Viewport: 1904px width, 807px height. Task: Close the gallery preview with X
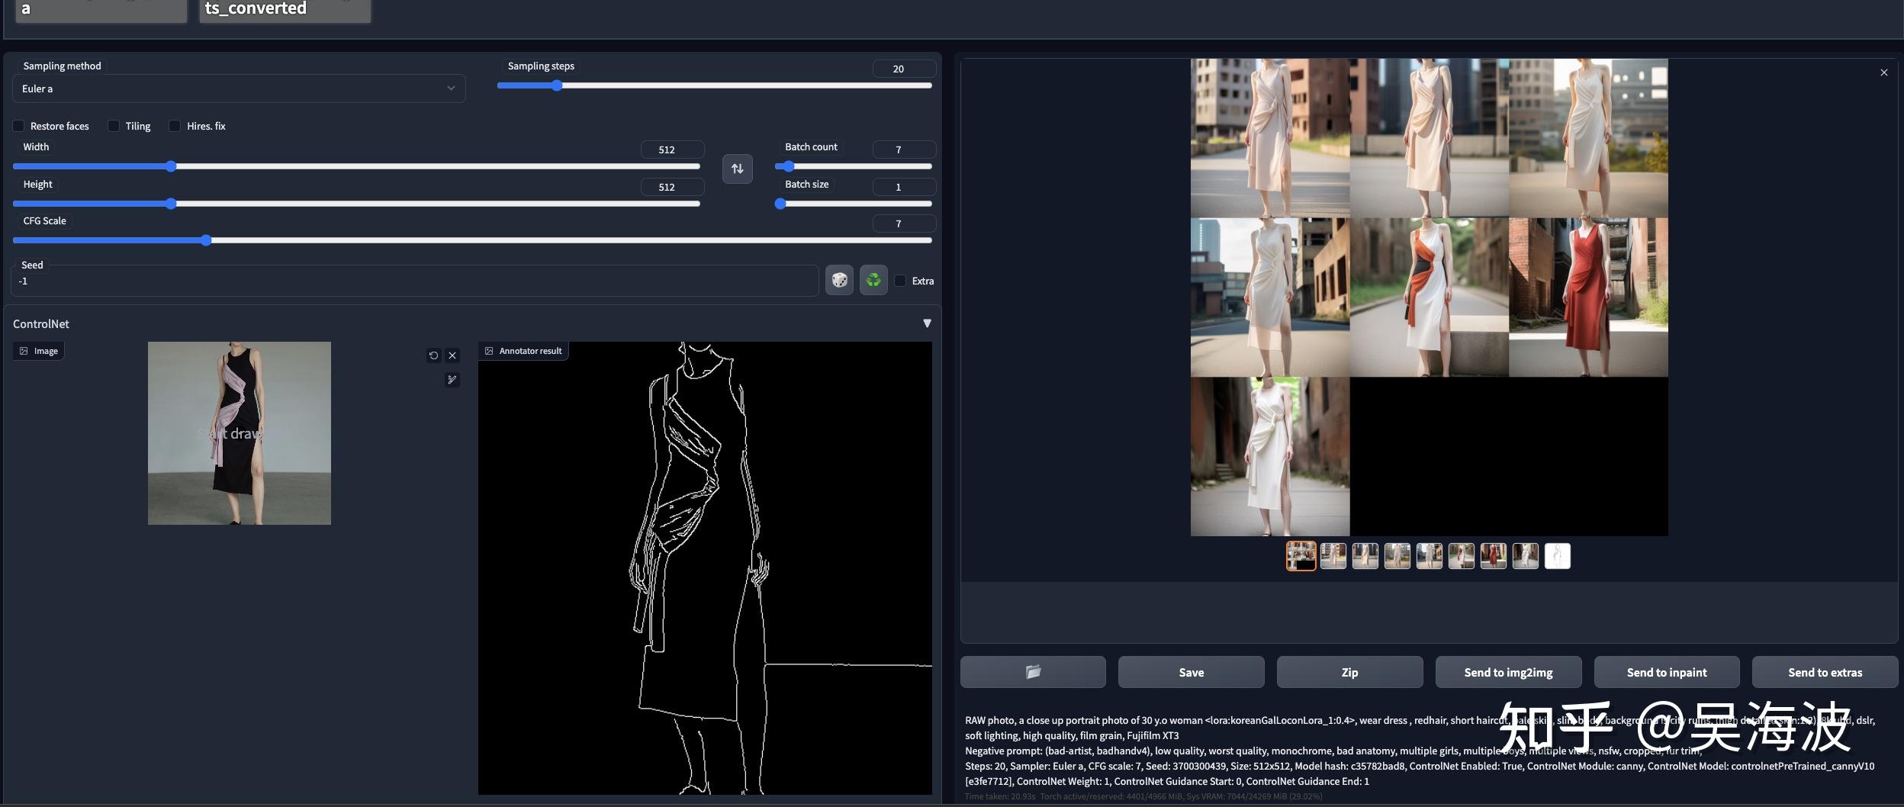click(x=1883, y=72)
